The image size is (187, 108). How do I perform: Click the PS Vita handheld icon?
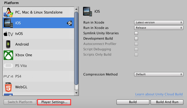(8, 66)
